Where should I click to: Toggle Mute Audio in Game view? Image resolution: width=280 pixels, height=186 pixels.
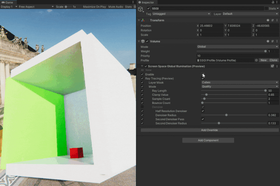[x=116, y=7]
